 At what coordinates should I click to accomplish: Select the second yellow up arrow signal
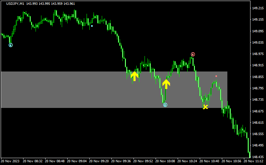[166, 84]
